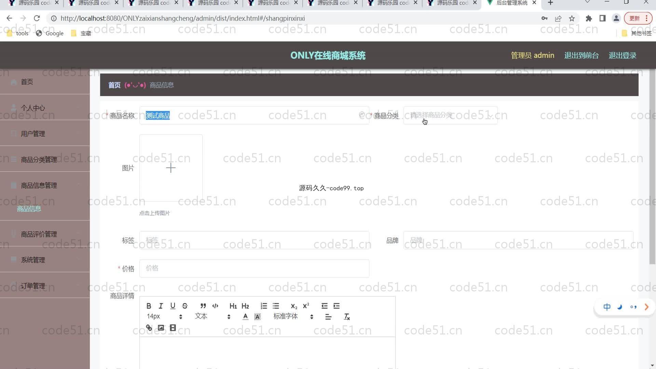This screenshot has height=369, width=656.
Task: Bookmark this page with star icon
Action: (572, 18)
